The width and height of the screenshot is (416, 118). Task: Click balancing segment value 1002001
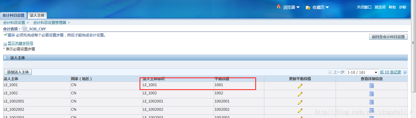[222, 101]
